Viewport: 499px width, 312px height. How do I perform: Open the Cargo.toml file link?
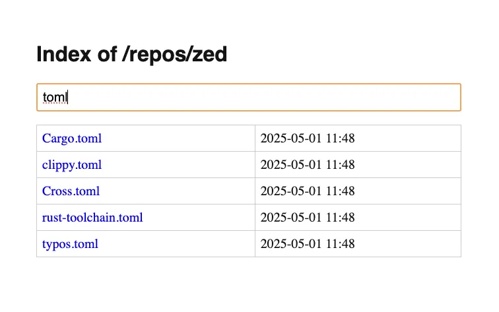click(x=71, y=139)
